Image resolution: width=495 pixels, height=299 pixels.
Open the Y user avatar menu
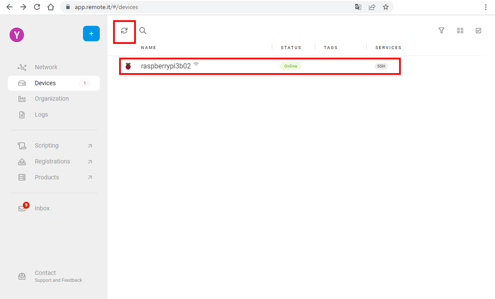[17, 35]
